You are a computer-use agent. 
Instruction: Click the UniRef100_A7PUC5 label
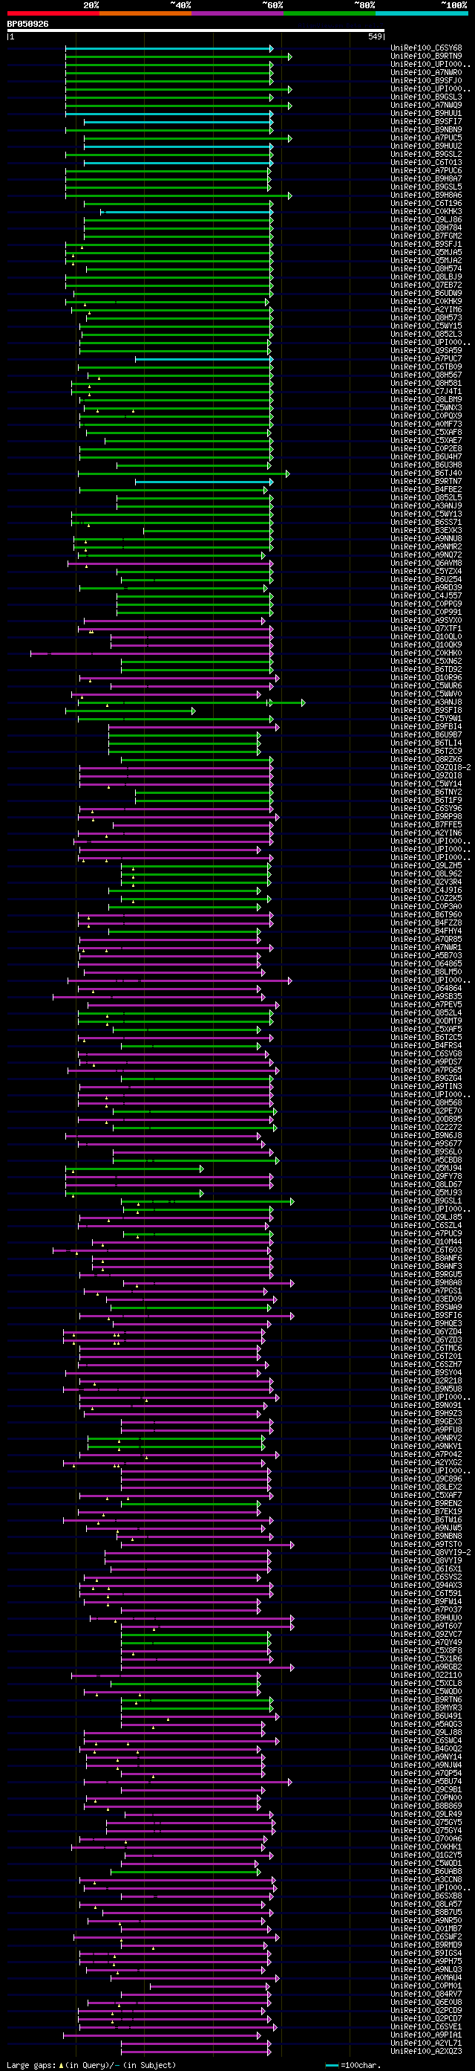click(426, 138)
